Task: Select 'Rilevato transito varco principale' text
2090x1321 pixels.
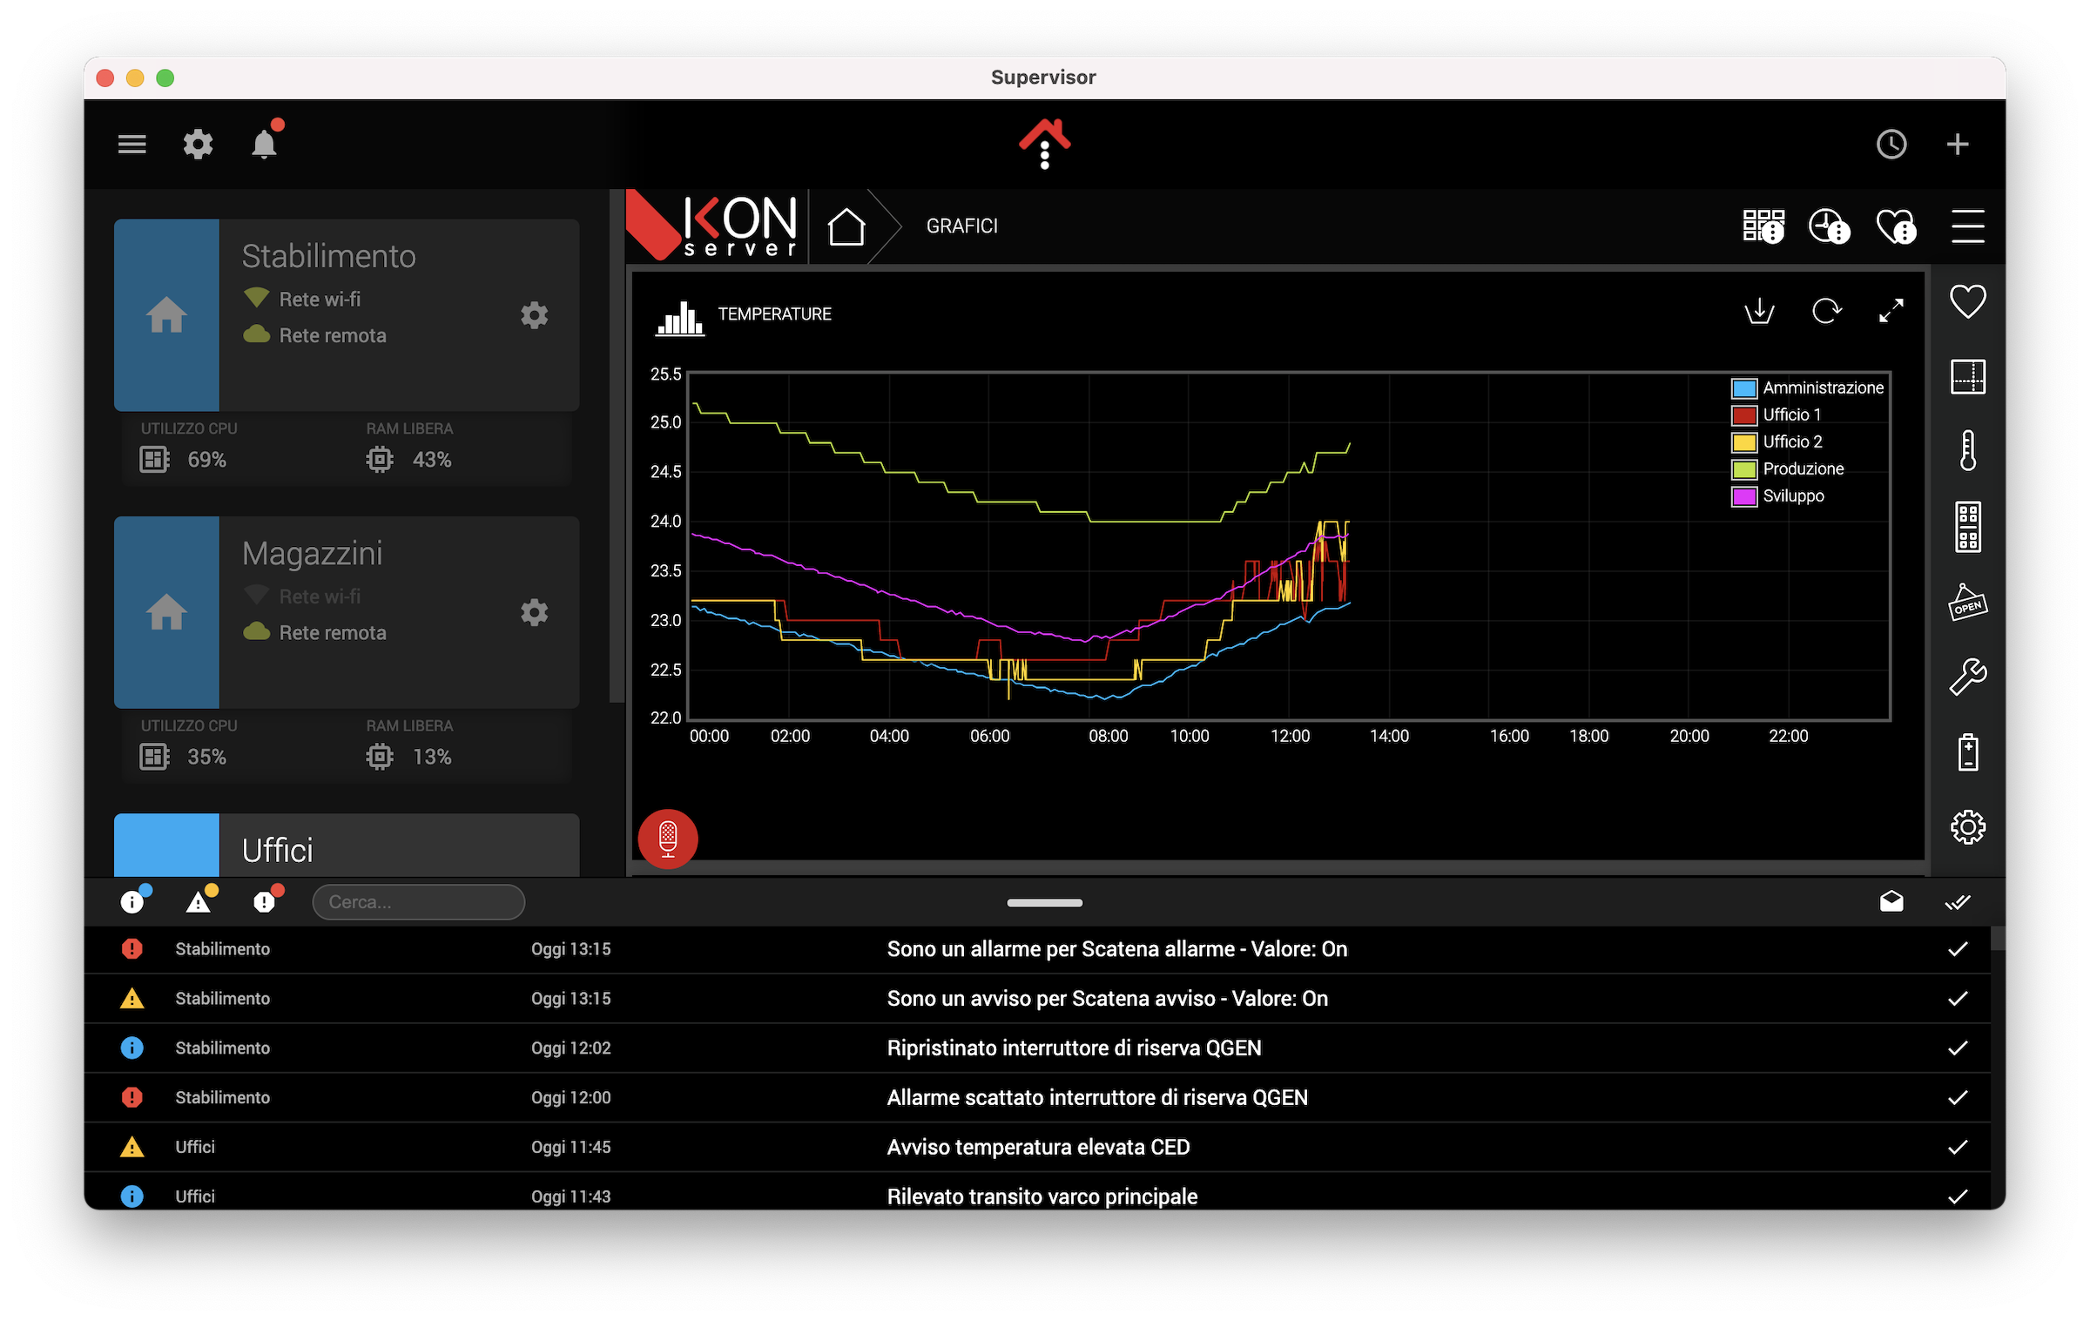Action: (x=1042, y=1197)
